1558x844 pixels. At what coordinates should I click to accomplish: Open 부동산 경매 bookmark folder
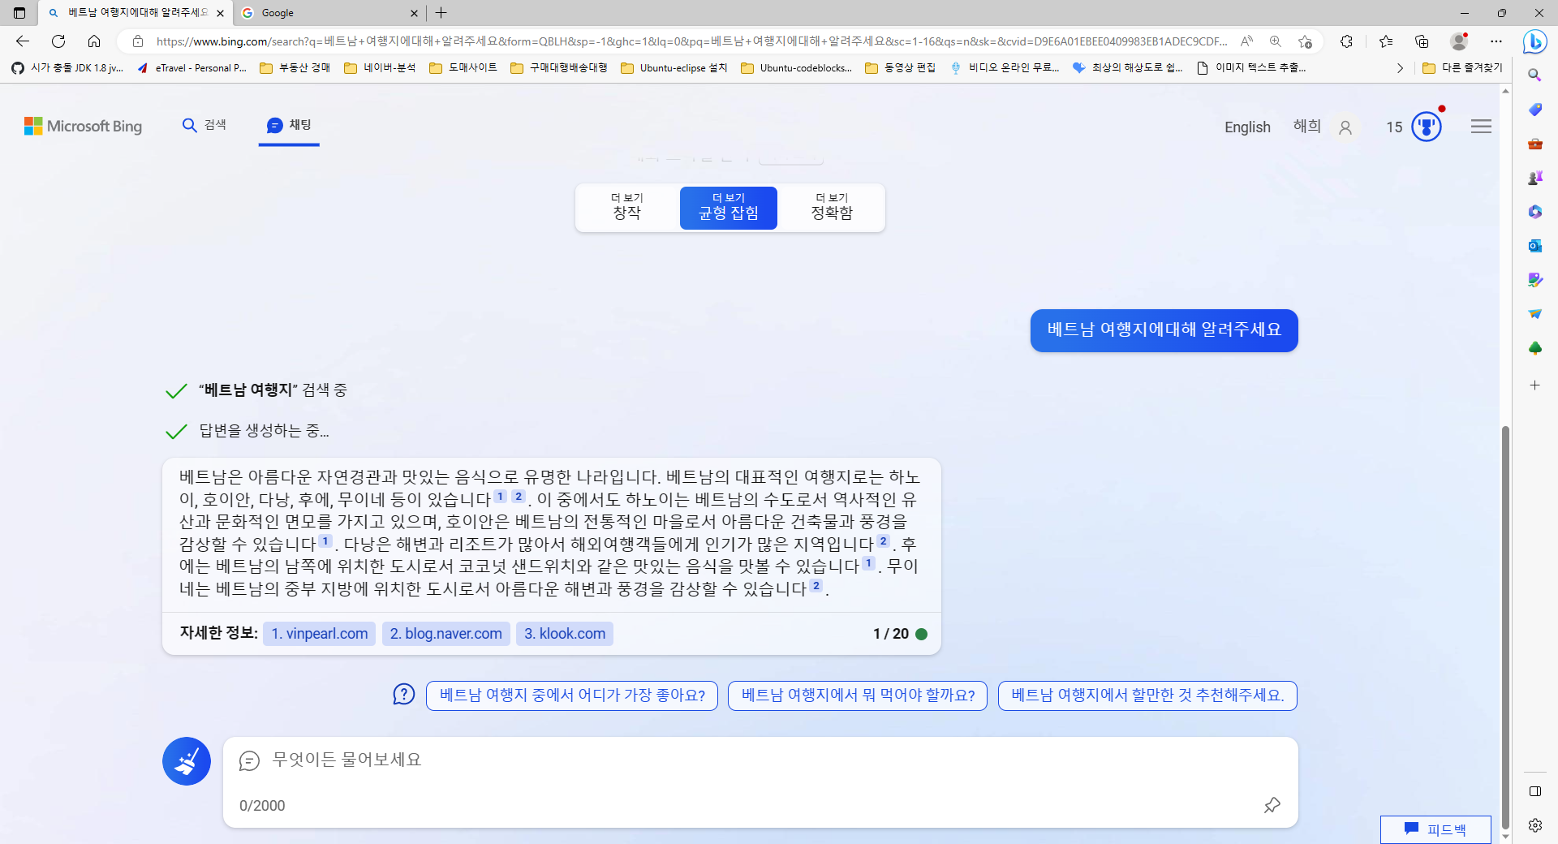coord(295,68)
